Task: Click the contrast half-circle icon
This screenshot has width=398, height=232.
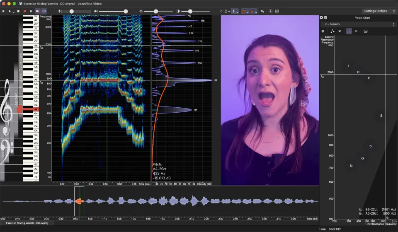Action: tap(178, 11)
